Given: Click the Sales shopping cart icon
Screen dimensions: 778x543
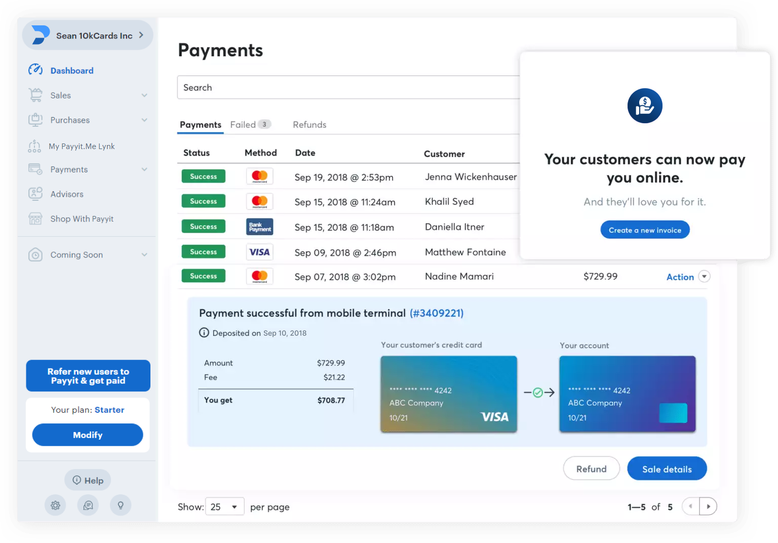Looking at the screenshot, I should pos(35,95).
